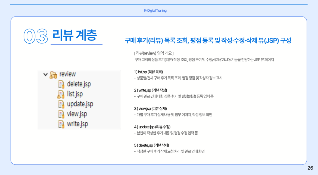
Task: Select the review folder label
Action: point(67,74)
